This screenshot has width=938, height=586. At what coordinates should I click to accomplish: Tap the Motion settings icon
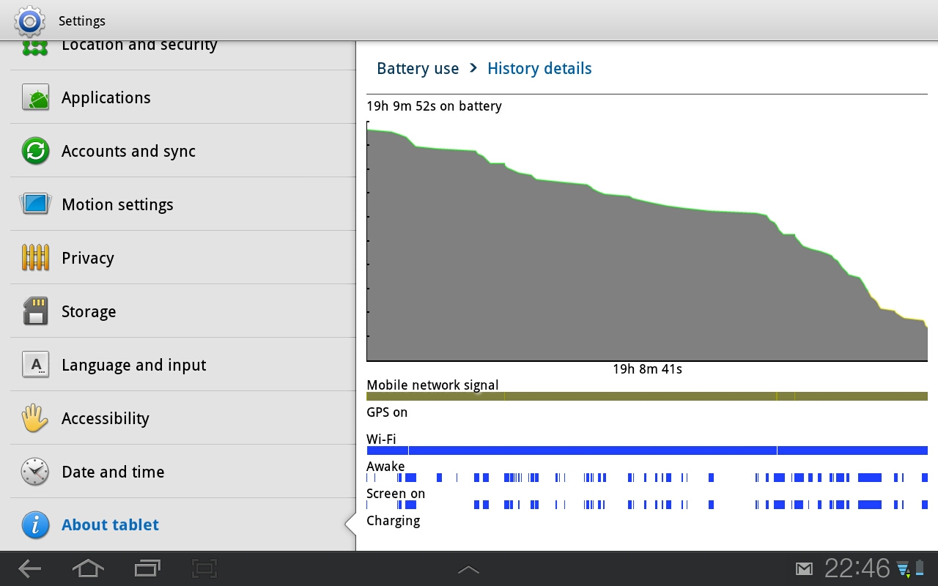point(36,204)
